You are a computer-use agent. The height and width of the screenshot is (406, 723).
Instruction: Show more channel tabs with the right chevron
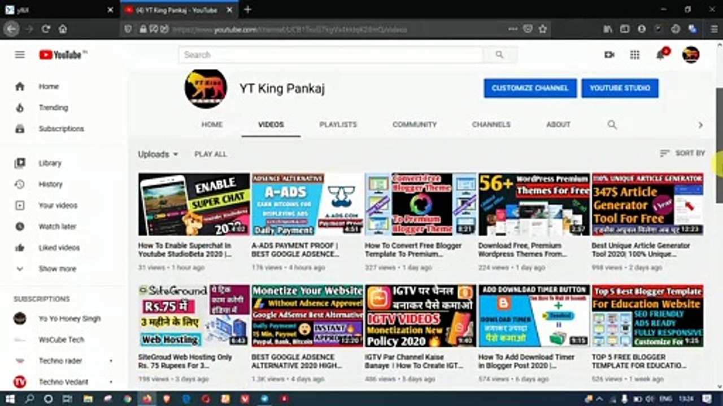(x=700, y=125)
